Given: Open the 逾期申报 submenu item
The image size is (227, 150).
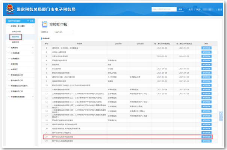Looking at the screenshot, I should point(15,42).
